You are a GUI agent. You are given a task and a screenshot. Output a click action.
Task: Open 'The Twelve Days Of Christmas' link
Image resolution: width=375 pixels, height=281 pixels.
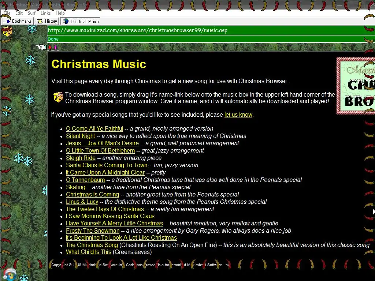(105, 209)
